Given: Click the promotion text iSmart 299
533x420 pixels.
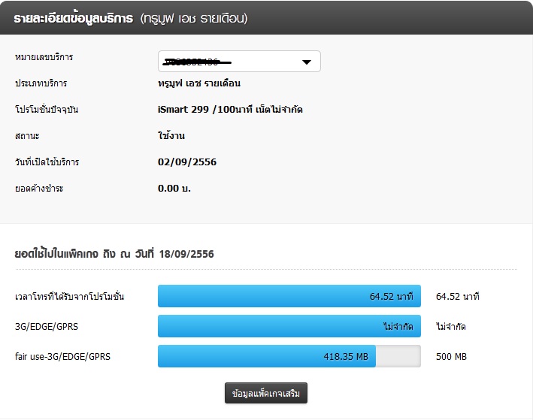Looking at the screenshot, I should click(183, 110).
